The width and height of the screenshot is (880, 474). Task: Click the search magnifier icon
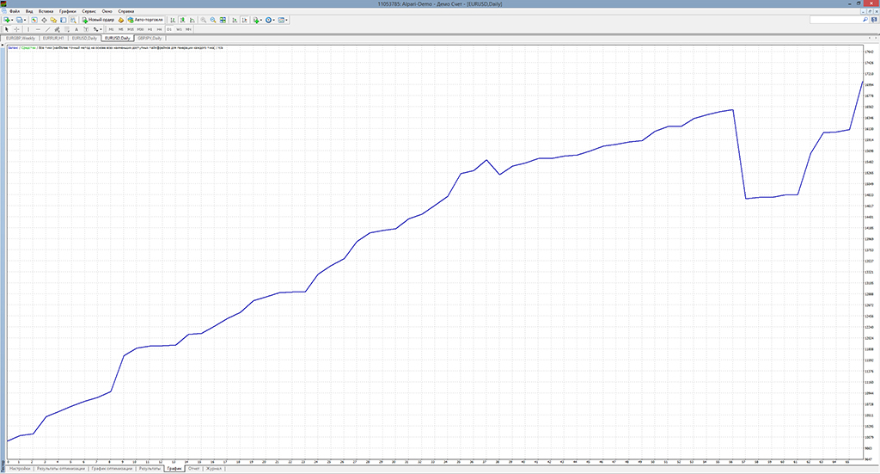point(865,20)
